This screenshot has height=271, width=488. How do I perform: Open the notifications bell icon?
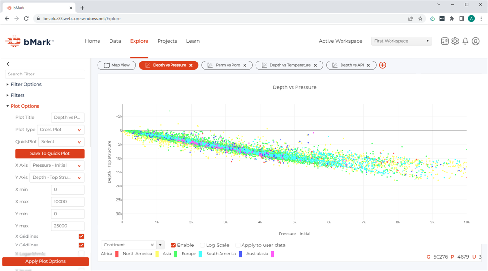coord(465,41)
